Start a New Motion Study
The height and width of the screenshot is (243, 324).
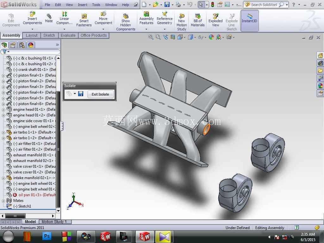coord(182,22)
